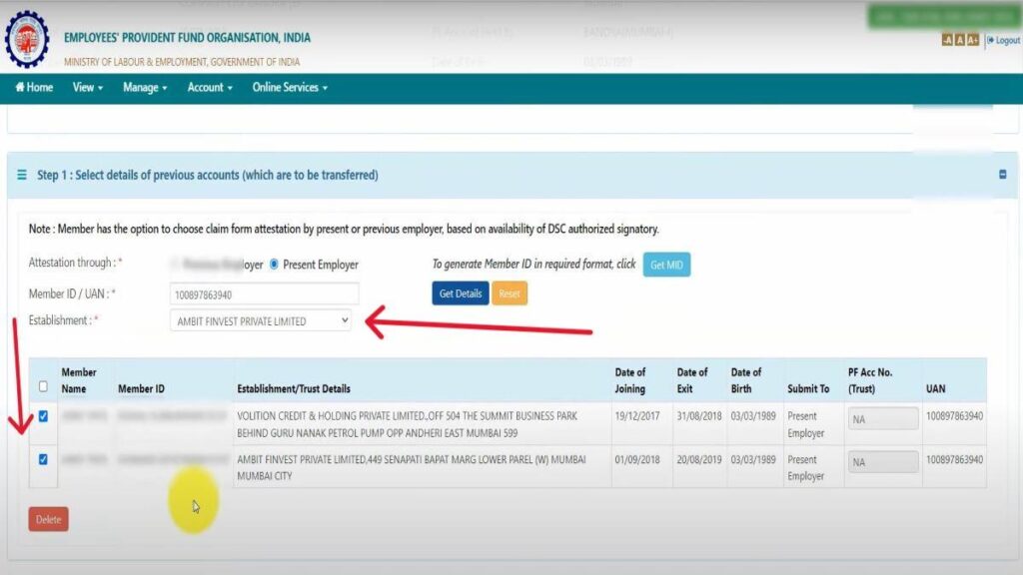This screenshot has width=1023, height=575.
Task: Click PF Acc No. field in Volition row
Action: [x=883, y=419]
